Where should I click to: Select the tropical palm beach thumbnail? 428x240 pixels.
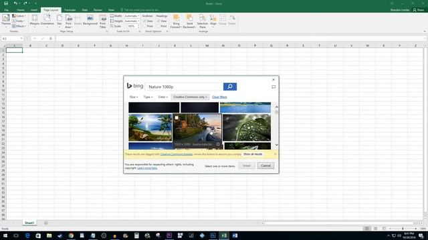pos(150,127)
